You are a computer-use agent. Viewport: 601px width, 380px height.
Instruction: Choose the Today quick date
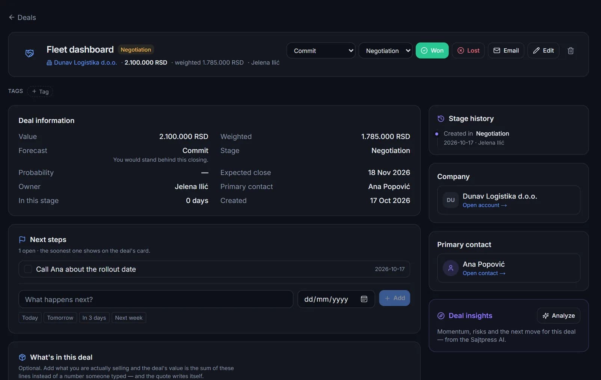pyautogui.click(x=30, y=318)
